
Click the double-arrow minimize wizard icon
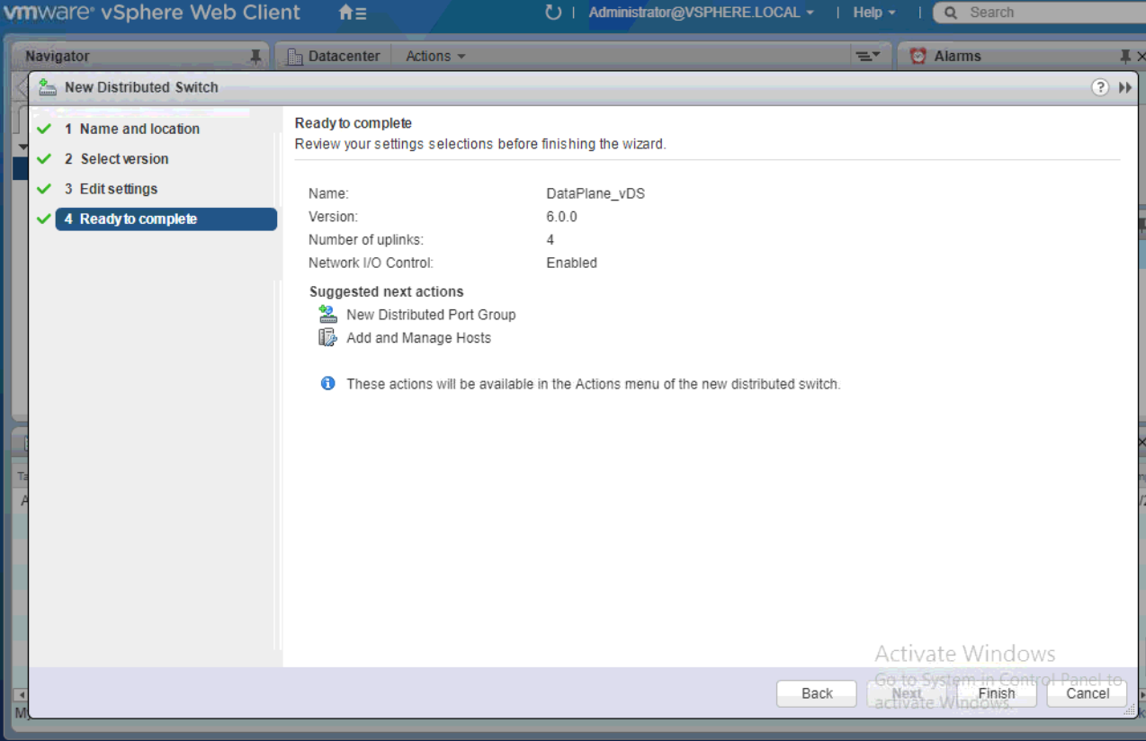(1125, 87)
